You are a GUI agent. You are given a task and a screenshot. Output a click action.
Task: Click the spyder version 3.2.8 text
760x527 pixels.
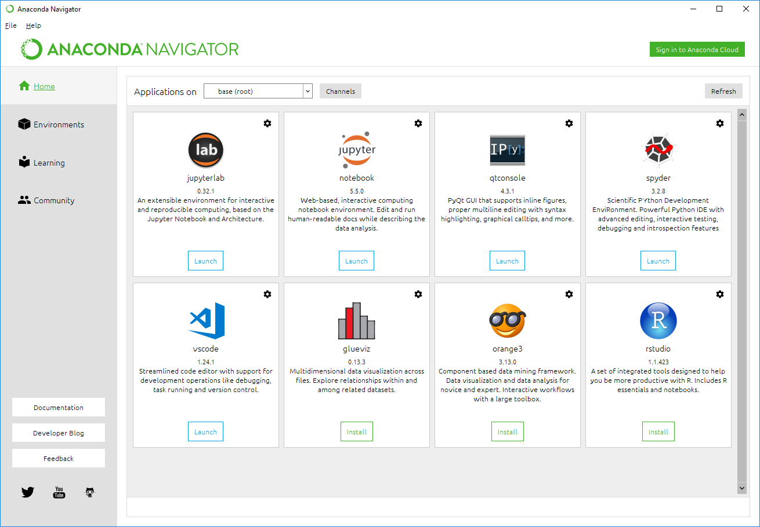click(658, 191)
